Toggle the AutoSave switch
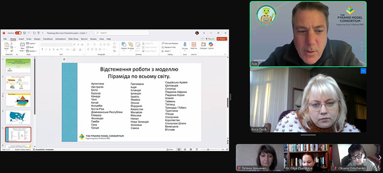Image resolution: width=383 pixels, height=173 pixels. pos(18,33)
